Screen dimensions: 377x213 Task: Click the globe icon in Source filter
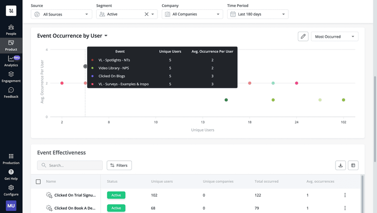point(37,15)
